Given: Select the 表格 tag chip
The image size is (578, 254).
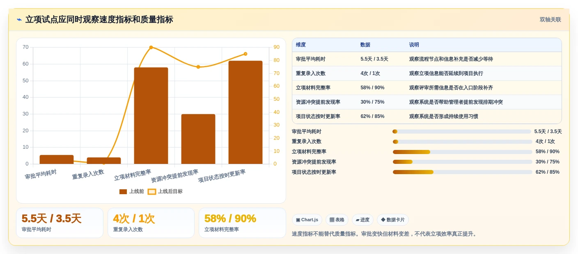Looking at the screenshot, I should click(x=337, y=220).
